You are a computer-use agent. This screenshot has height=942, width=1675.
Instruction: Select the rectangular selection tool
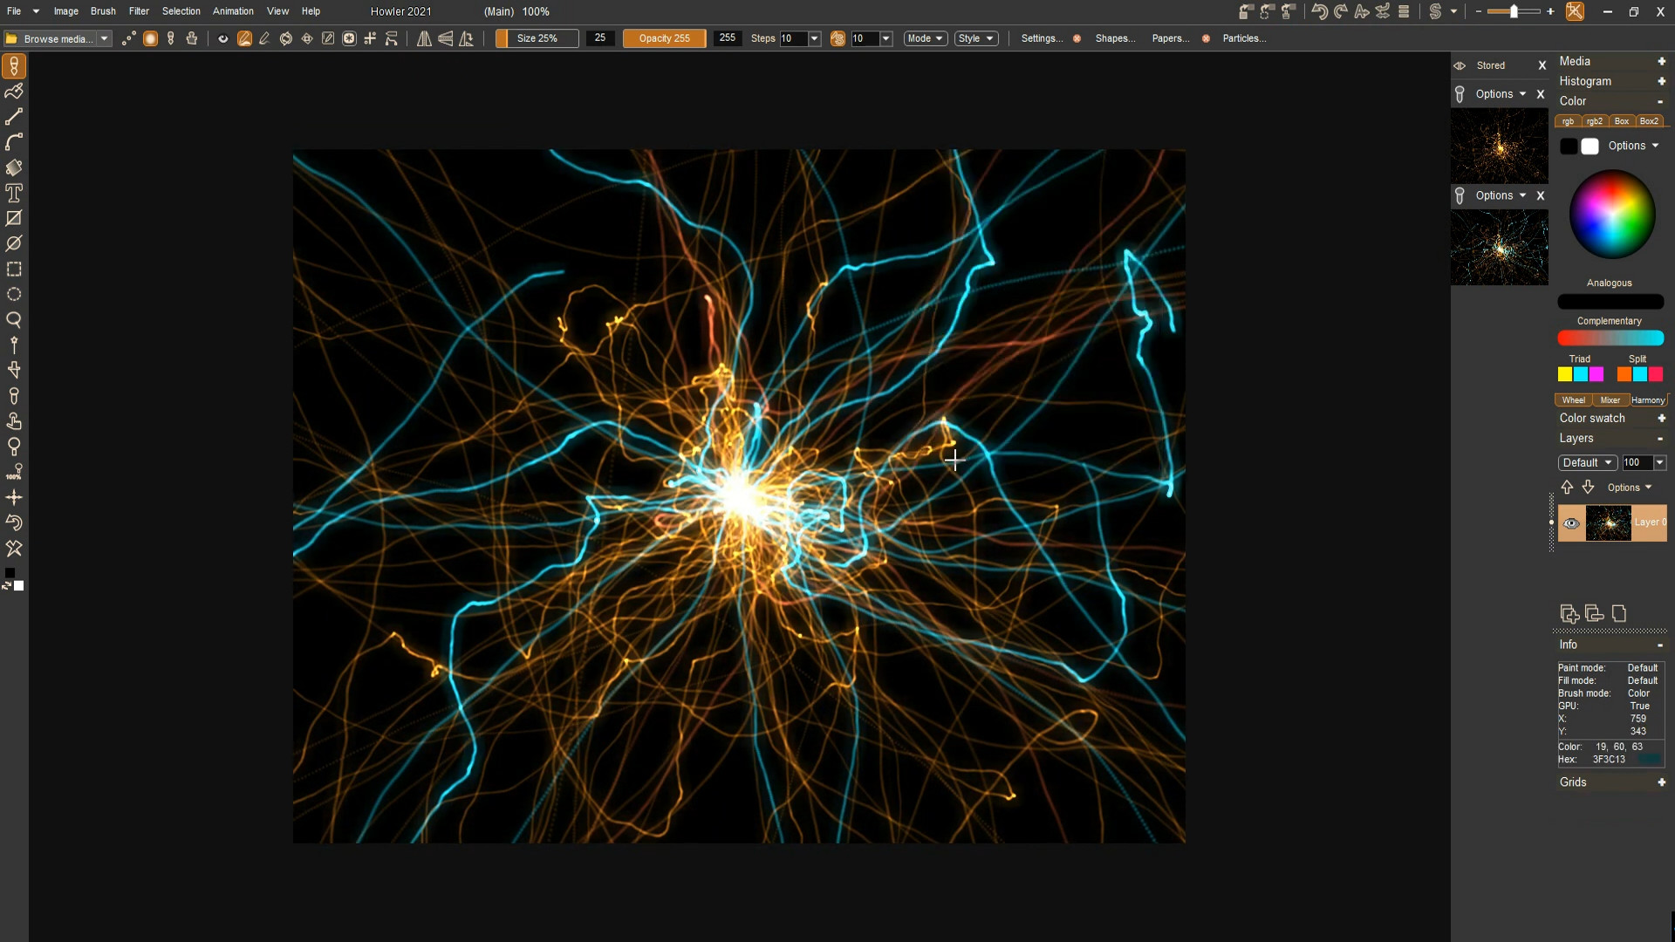[14, 269]
